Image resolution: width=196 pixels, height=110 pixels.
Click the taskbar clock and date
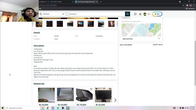point(192,108)
